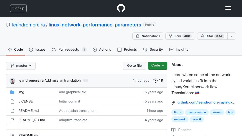
Task: Open commit author leandromoreira link
Action: (31, 81)
